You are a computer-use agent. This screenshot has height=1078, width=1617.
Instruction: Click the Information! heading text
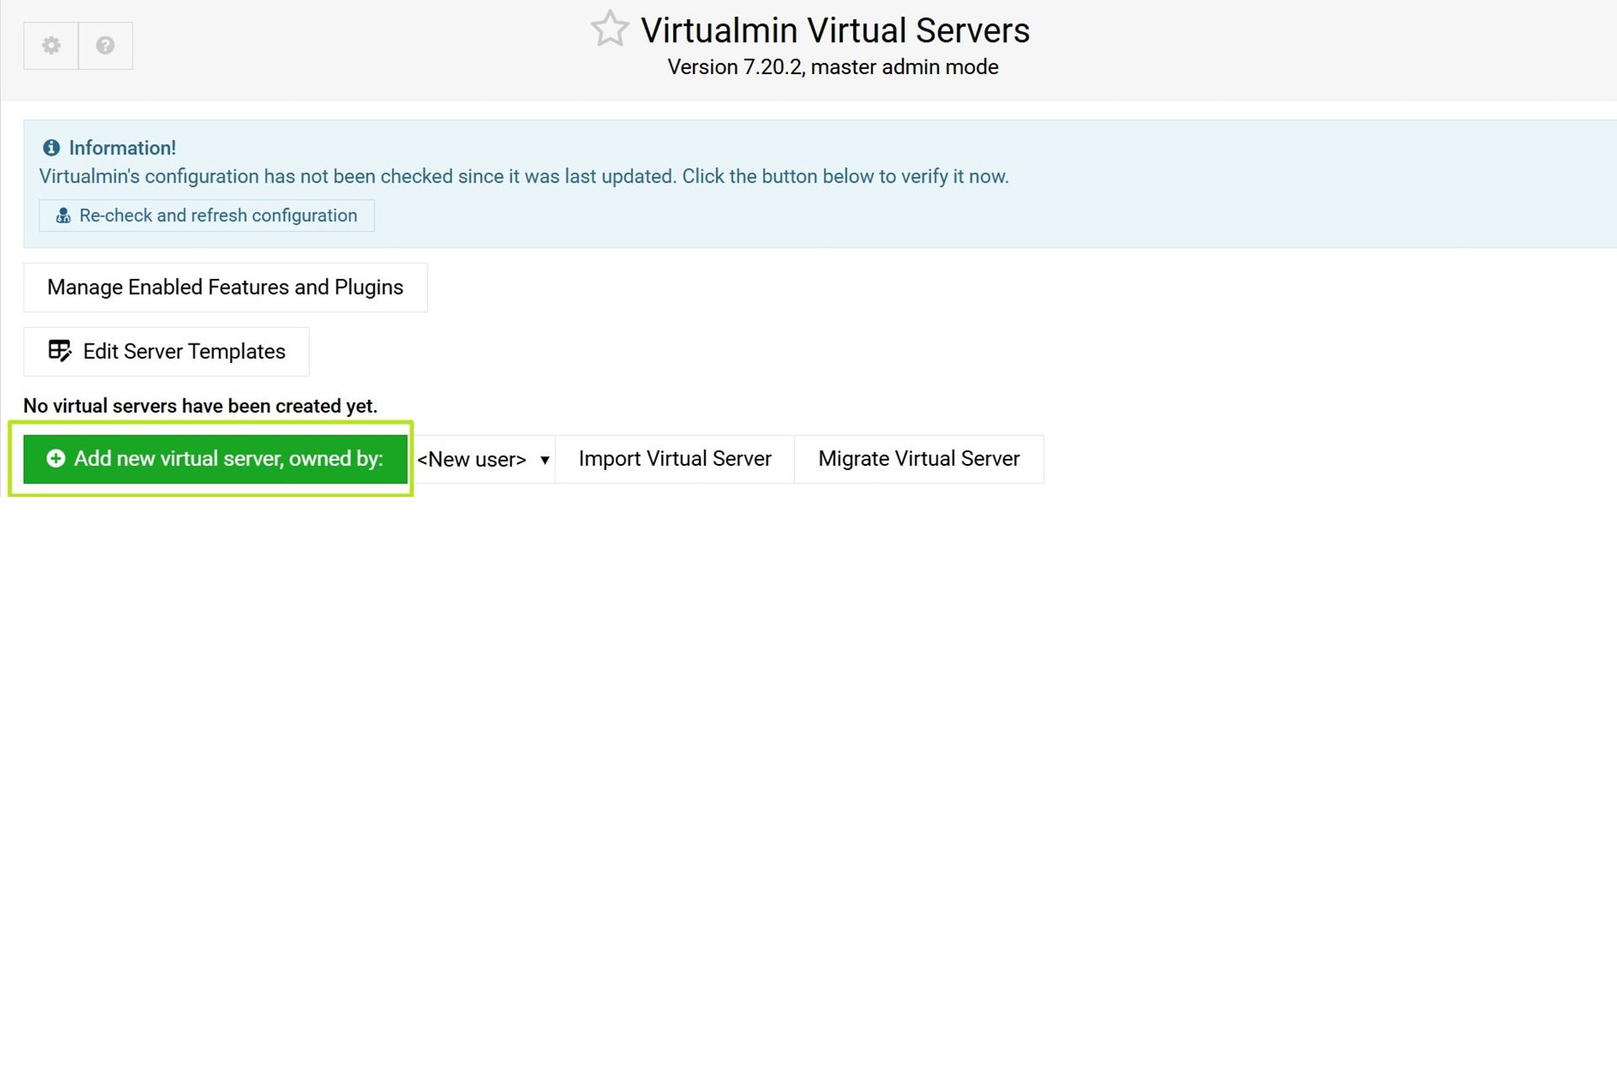tap(122, 148)
